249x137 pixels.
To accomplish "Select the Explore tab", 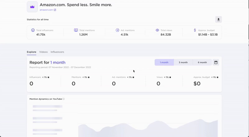I will tap(31, 52).
